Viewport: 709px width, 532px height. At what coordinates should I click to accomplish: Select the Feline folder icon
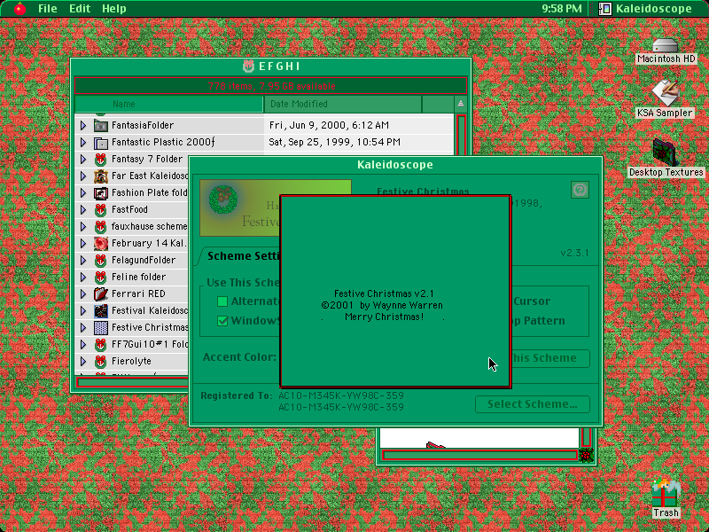[100, 277]
